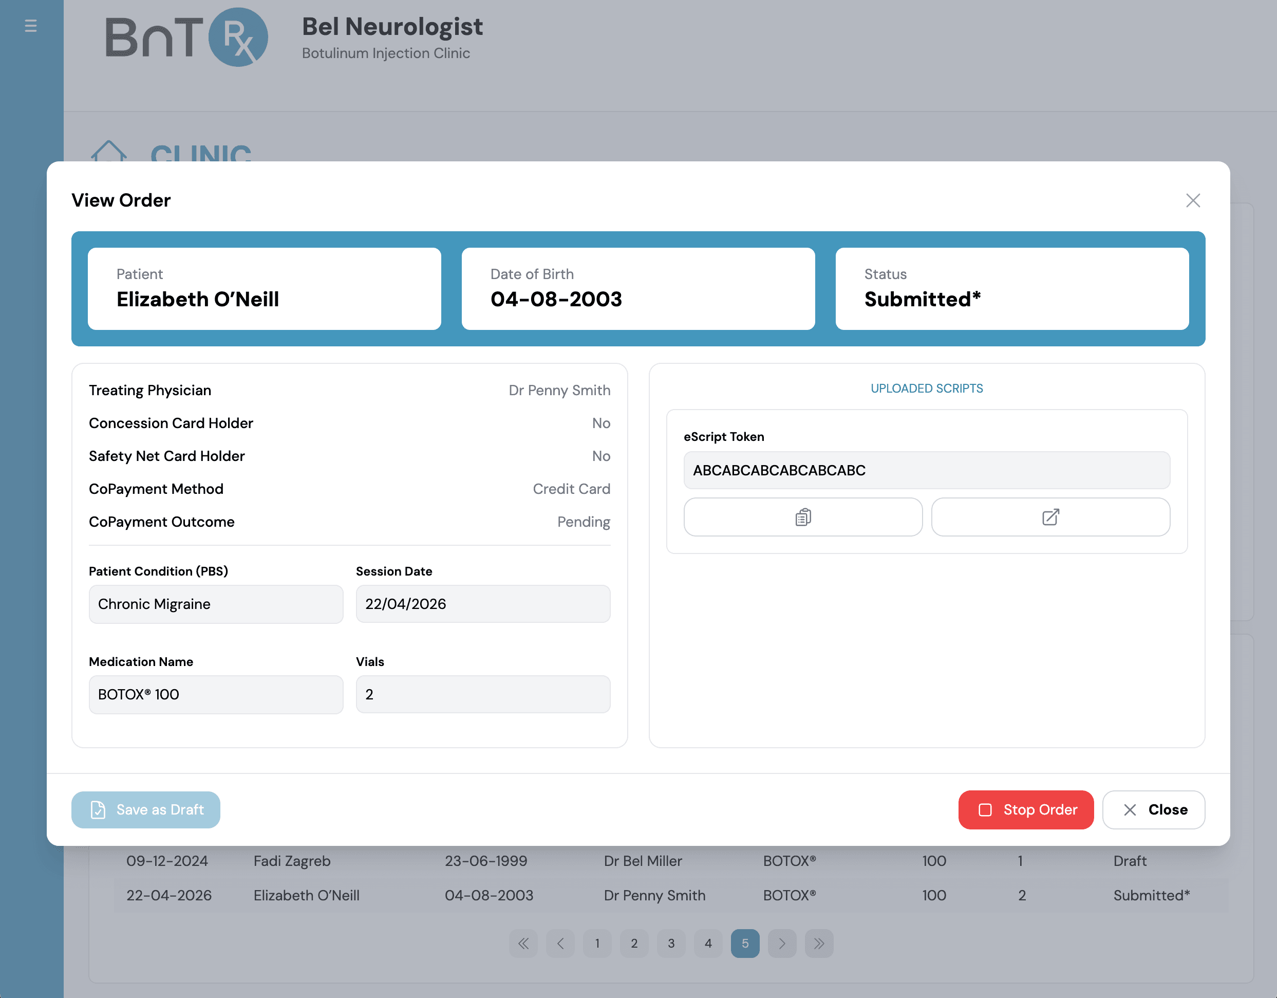
Task: Go to next page of orders
Action: click(x=782, y=943)
